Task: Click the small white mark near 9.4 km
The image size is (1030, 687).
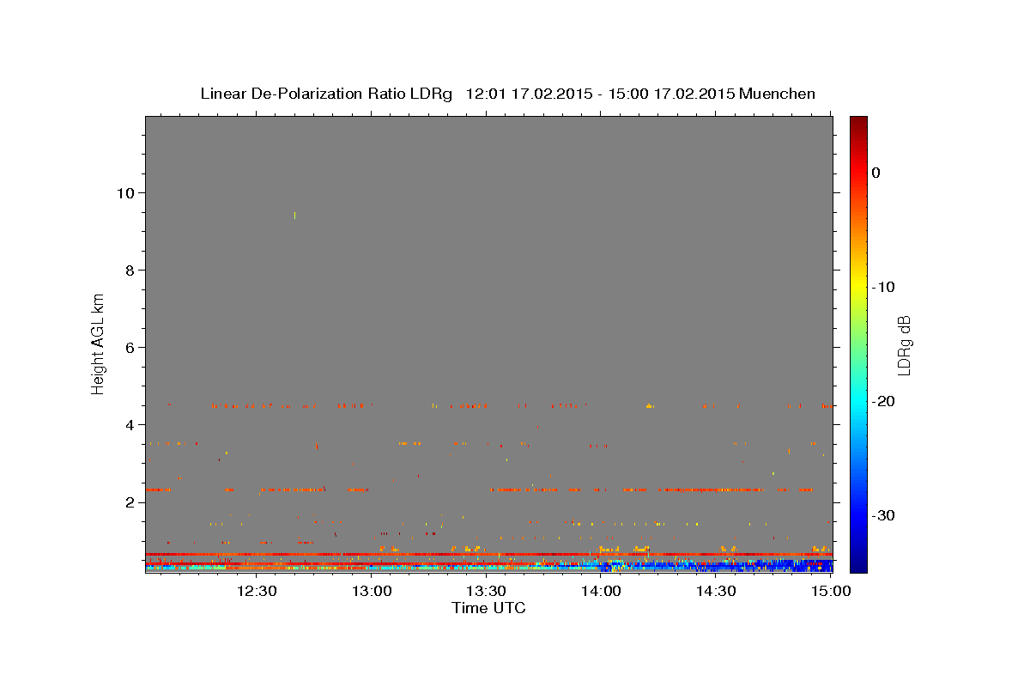Action: point(294,216)
